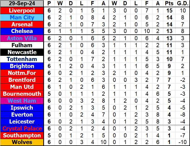Screen dimensions: 190x146
Task: Click the Newcastle team name
Action: [x=22, y=52]
